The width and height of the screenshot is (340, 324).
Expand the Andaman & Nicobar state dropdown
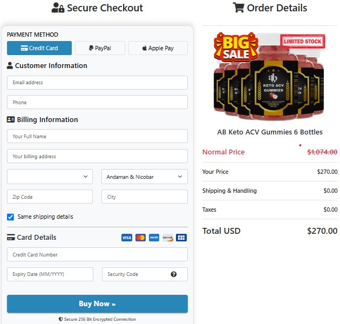144,177
